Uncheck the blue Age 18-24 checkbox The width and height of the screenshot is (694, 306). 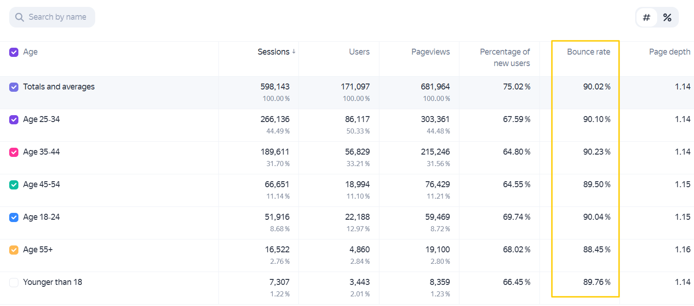14,217
